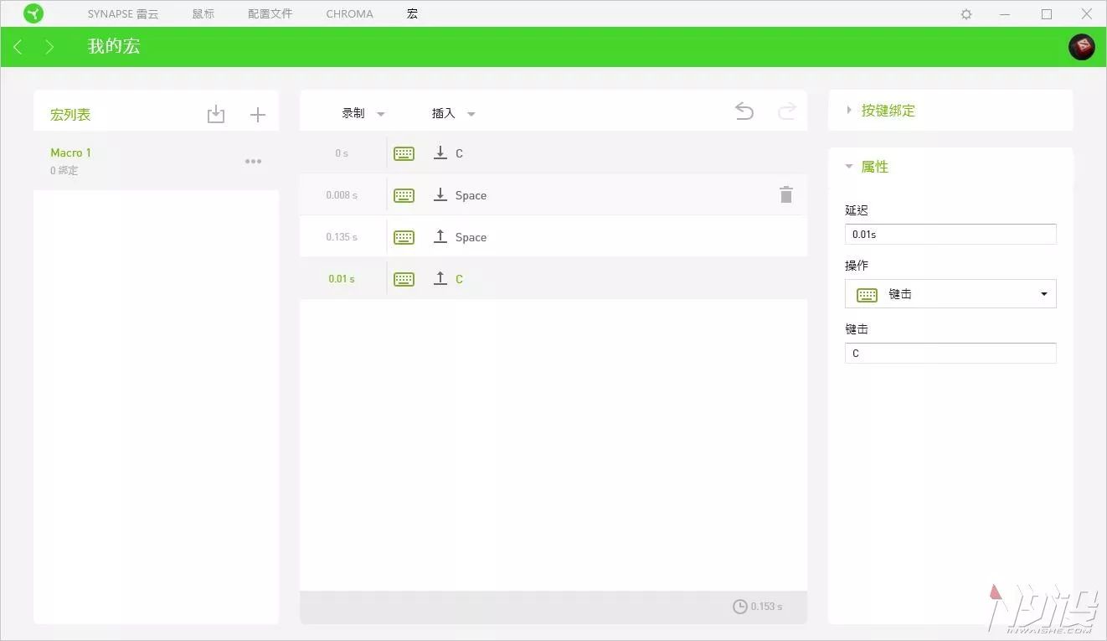Open the 插入 insert dropdown
The image size is (1107, 641).
pos(453,113)
